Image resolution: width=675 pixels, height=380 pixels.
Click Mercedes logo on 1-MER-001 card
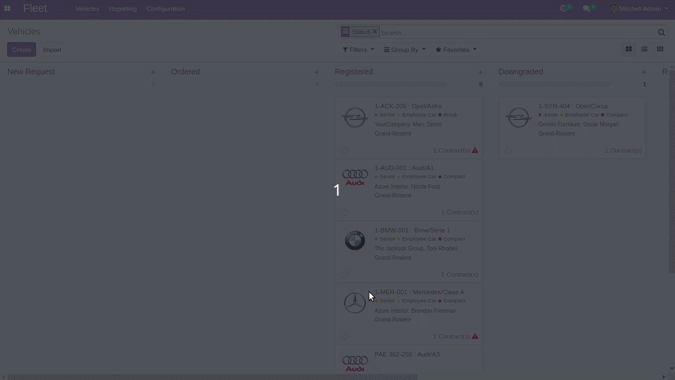[355, 303]
